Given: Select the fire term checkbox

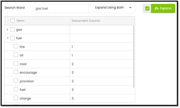Looking at the screenshot, I should click(x=16, y=46).
